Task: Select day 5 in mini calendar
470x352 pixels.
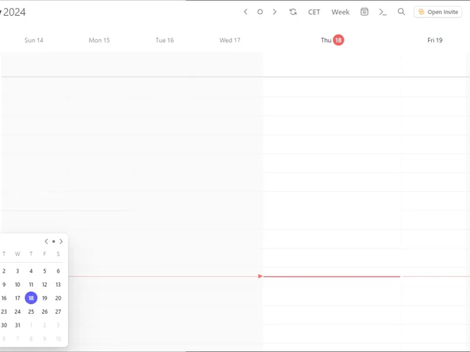Action: point(45,271)
